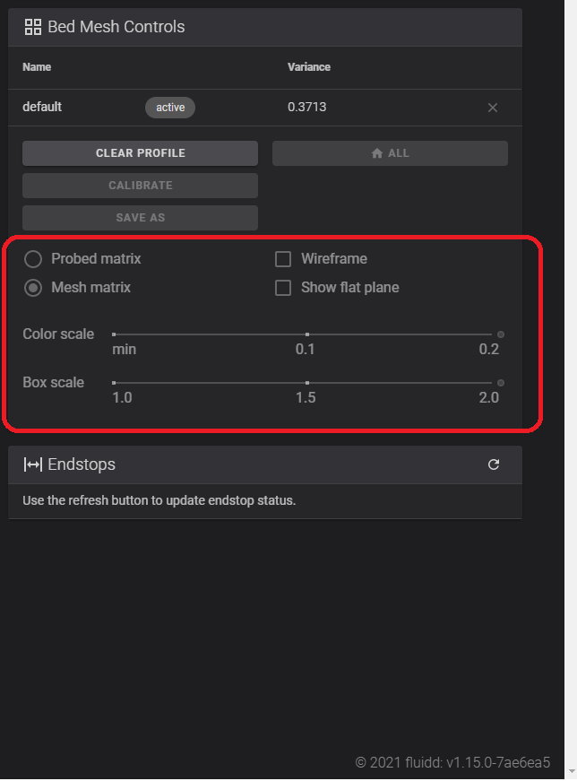Click SAVE AS
The height and width of the screenshot is (781, 577).
coord(140,217)
